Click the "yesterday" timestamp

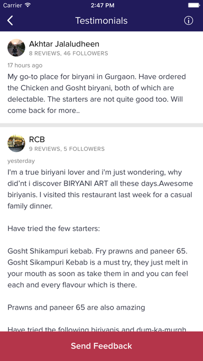[x=21, y=161]
